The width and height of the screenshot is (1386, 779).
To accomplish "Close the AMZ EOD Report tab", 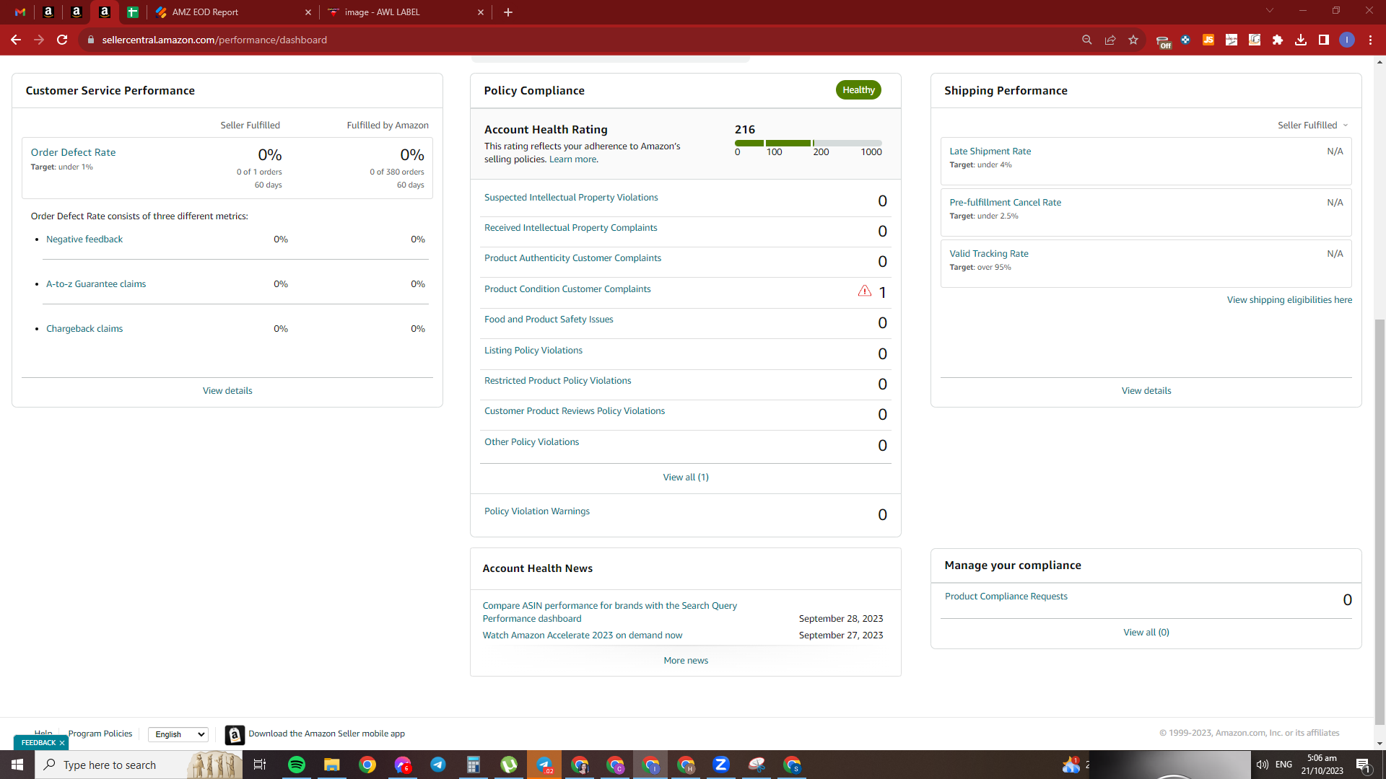I will [308, 12].
